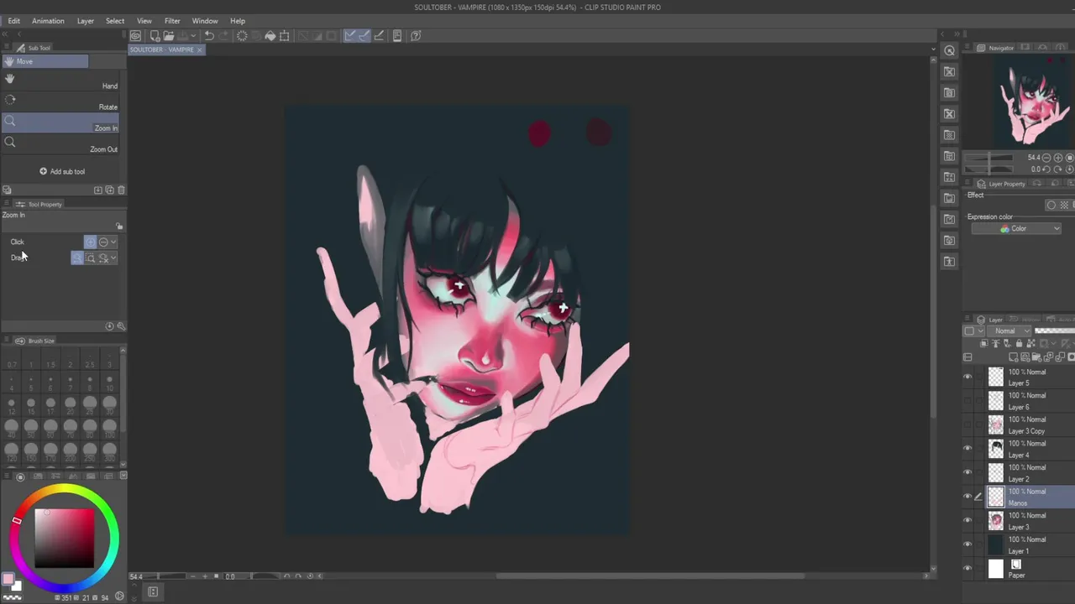Click the Scale/Rotate transform icon
This screenshot has width=1075, height=604.
click(x=285, y=36)
